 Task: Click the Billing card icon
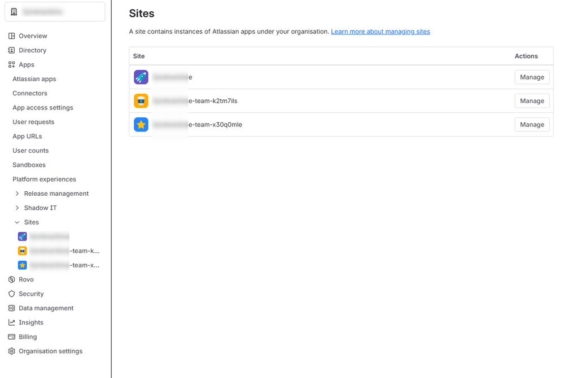(x=11, y=337)
